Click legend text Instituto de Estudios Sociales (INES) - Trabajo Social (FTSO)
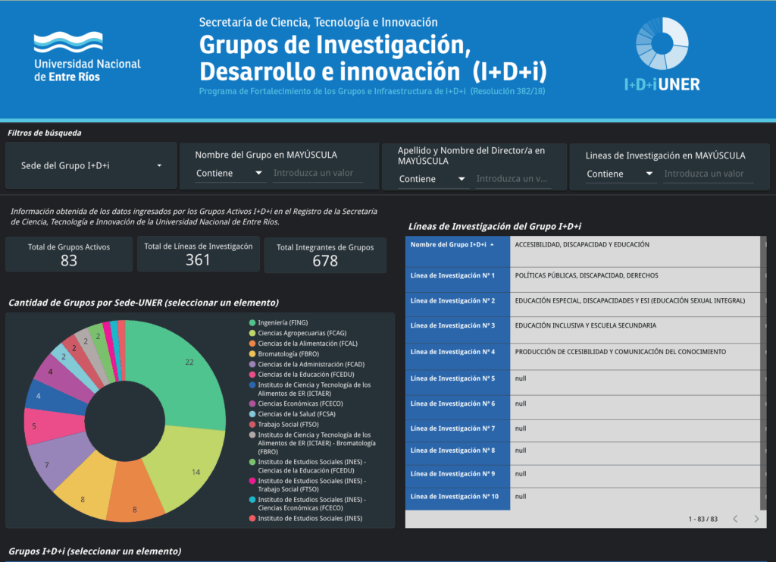 click(311, 485)
